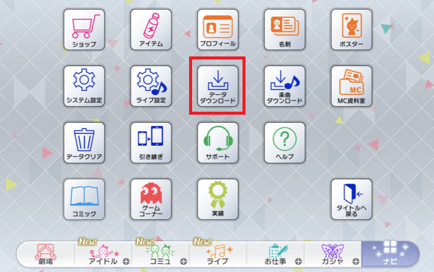Expand the plus next to ガシャ

coord(356,261)
